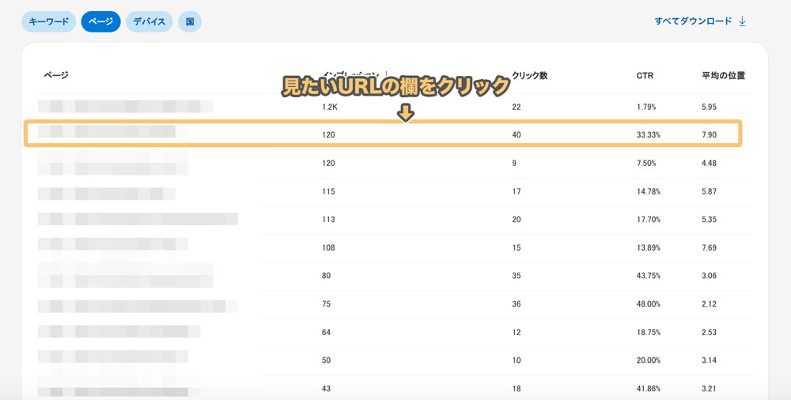Sort by the クリック数 column header
Screen dimensions: 791x400
click(x=530, y=76)
